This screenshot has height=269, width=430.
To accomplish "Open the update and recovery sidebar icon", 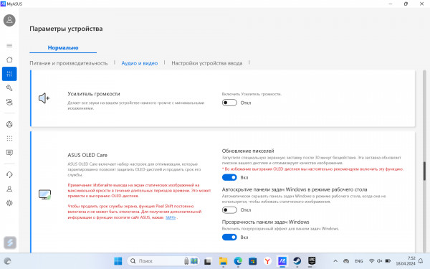I will [9, 102].
